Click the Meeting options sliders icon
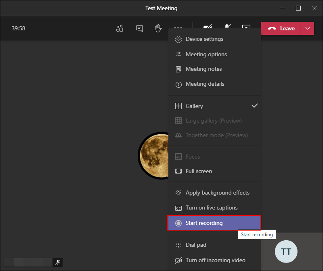 [178, 54]
